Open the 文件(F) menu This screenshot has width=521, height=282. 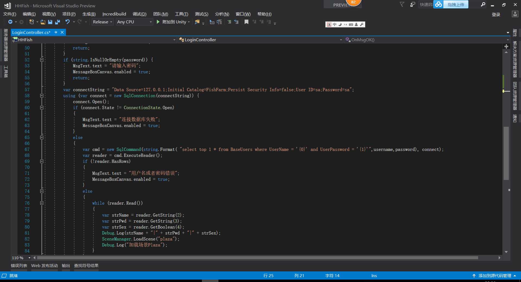tap(10, 14)
